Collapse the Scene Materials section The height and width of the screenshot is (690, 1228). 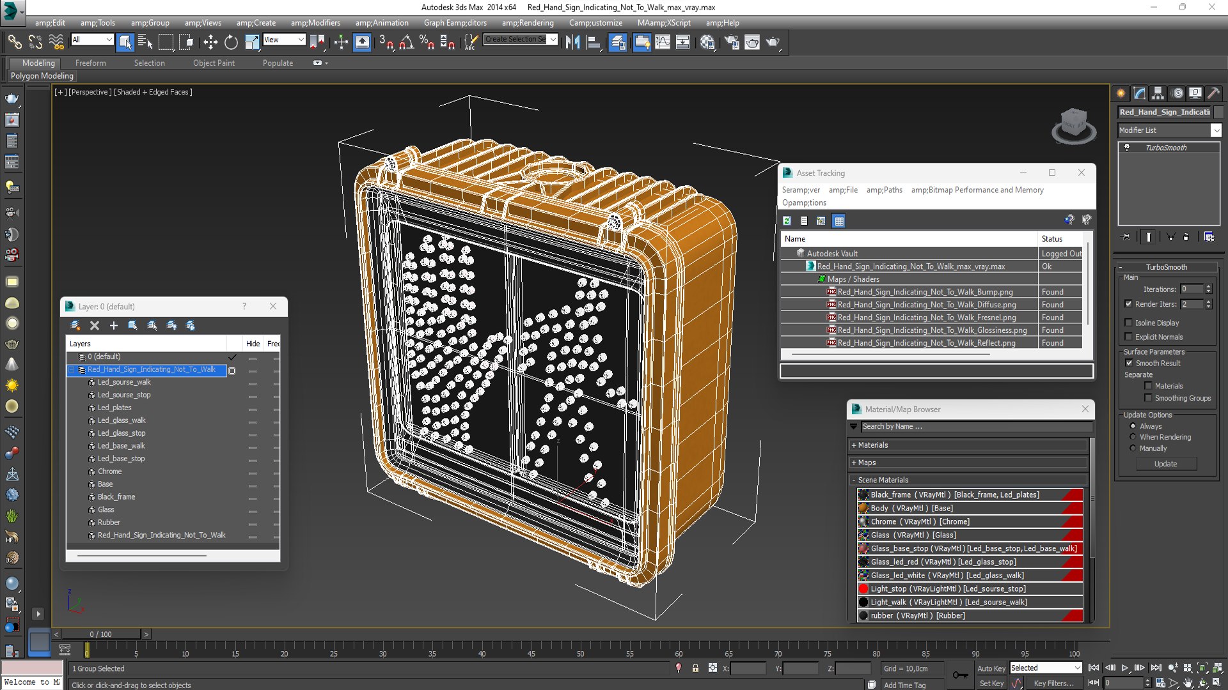(883, 480)
